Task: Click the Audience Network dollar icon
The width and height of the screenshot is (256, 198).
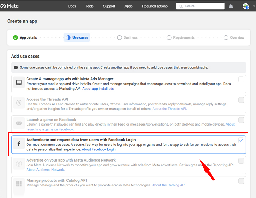Action: [19, 163]
